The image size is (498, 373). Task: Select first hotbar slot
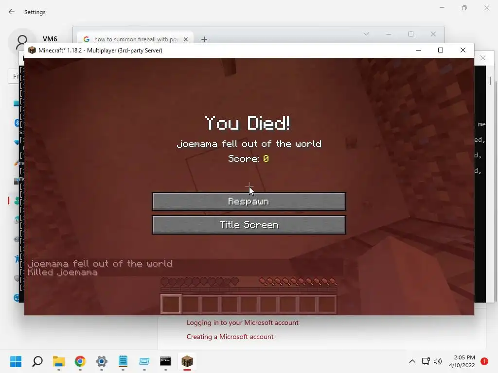coord(171,304)
